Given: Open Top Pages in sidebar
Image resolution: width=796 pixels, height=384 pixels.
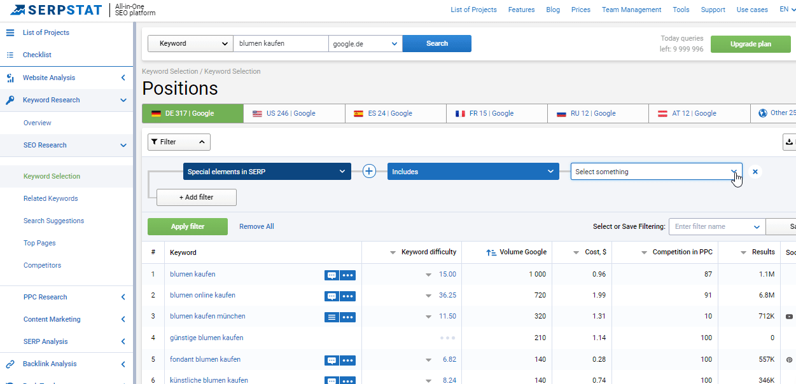Looking at the screenshot, I should (39, 243).
